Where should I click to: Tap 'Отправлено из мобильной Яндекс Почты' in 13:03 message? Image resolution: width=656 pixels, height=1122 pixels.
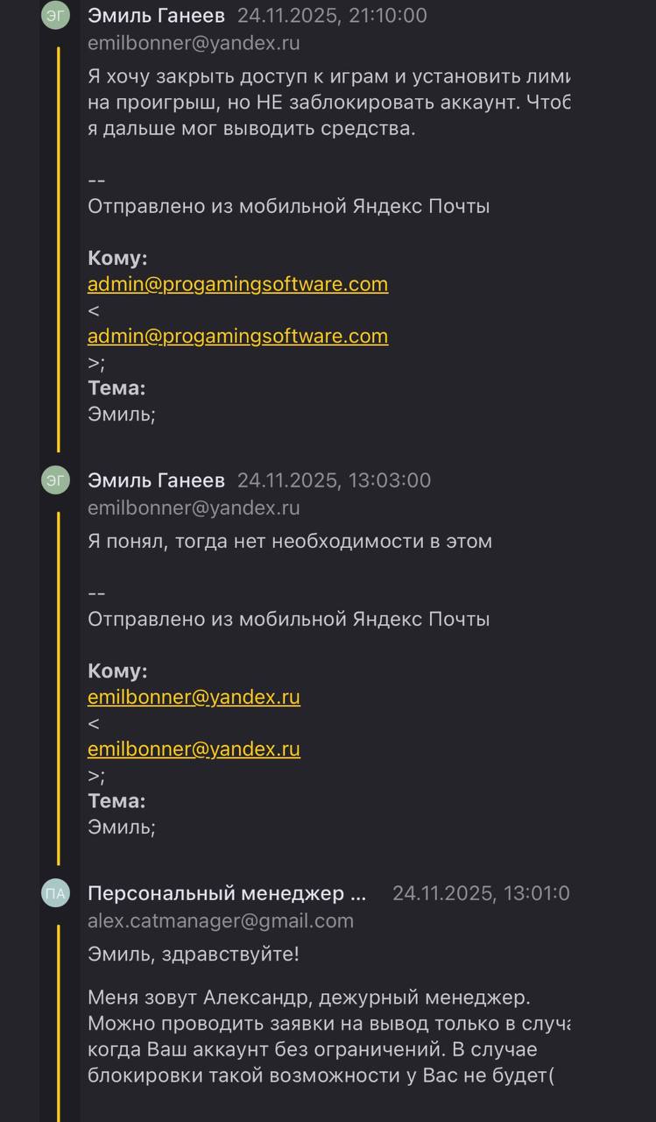[288, 619]
